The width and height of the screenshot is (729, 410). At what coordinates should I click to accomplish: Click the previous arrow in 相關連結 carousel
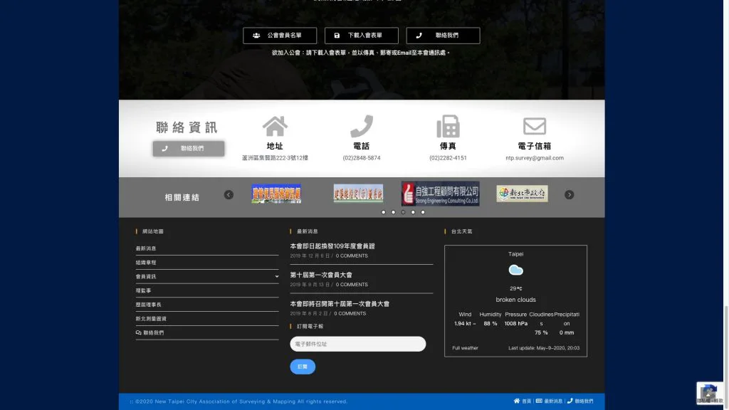point(229,195)
